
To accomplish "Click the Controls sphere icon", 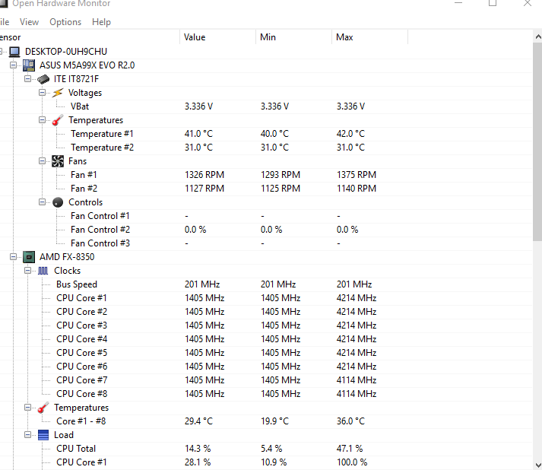I will [x=58, y=202].
